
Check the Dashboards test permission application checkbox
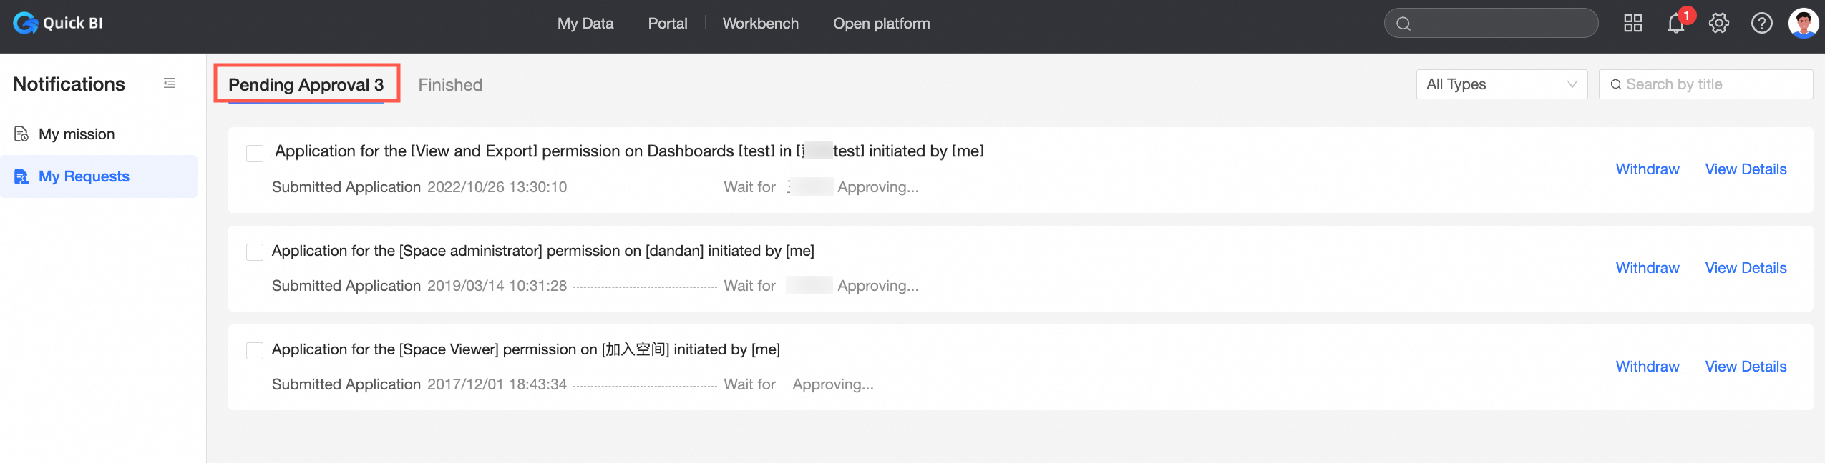[255, 153]
